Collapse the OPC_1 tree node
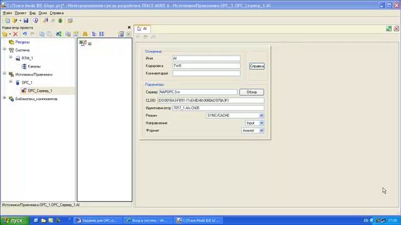The width and height of the screenshot is (401, 225). [x=11, y=82]
